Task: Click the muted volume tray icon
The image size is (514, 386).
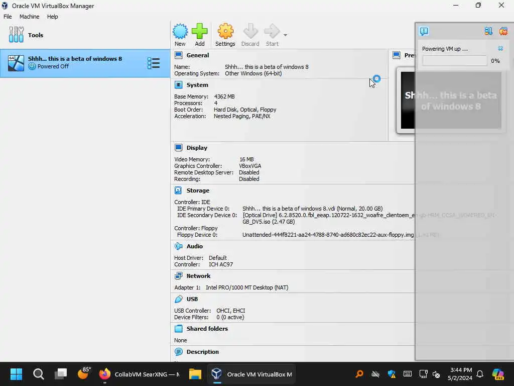Action: tap(436, 374)
